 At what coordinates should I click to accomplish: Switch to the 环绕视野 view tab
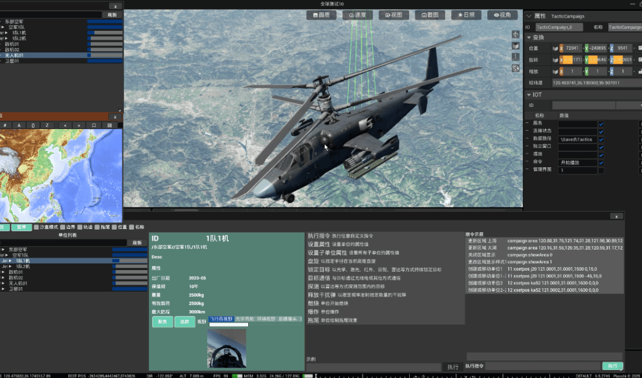coord(266,319)
